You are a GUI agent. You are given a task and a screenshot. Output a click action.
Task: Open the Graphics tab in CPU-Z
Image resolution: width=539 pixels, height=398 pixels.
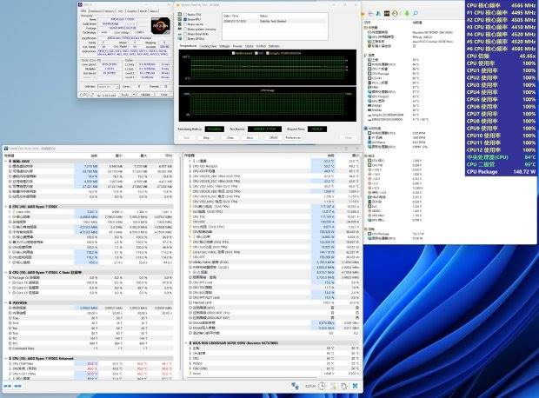point(131,11)
